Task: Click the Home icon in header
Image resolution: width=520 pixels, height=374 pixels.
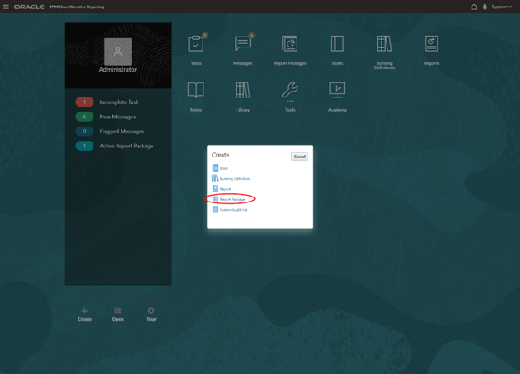Action: tap(474, 7)
